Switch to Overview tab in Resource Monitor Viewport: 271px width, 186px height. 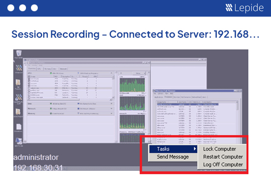32,69
